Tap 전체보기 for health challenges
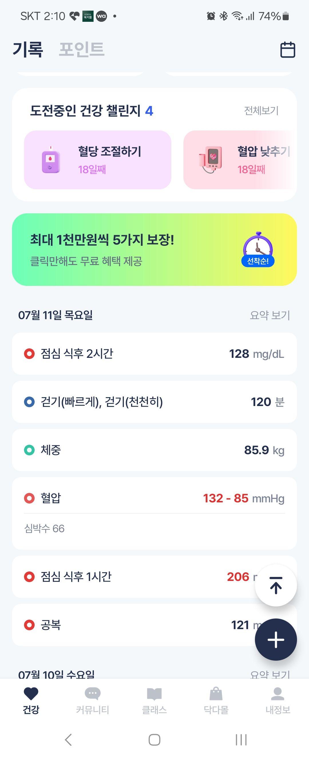This screenshot has height=757, width=309. pos(261,111)
